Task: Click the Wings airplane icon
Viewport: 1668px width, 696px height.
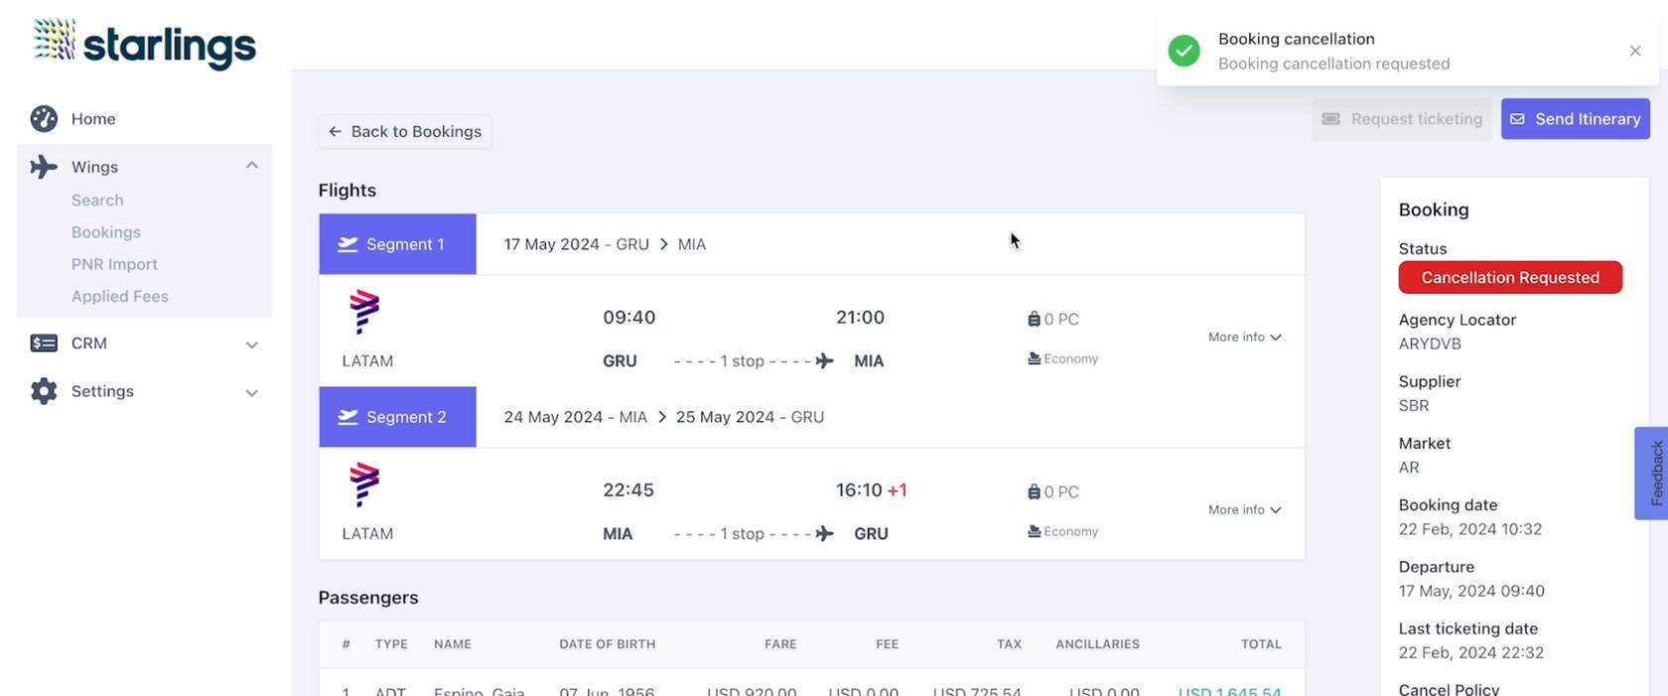Action: coord(44,167)
